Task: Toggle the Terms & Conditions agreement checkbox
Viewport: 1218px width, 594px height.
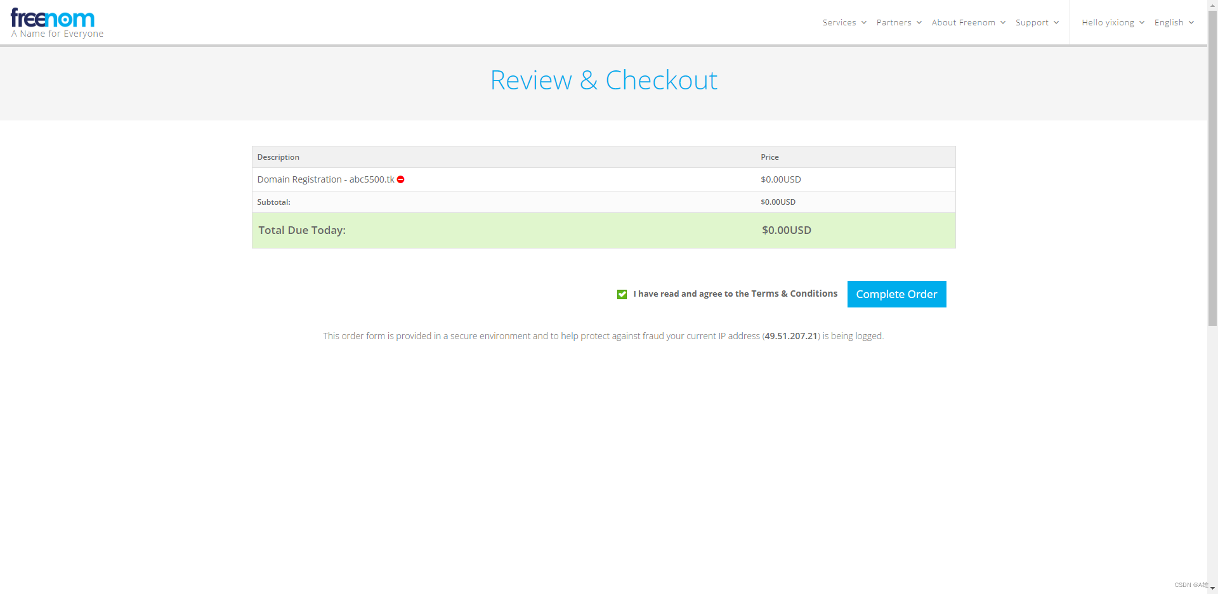Action: [x=622, y=294]
